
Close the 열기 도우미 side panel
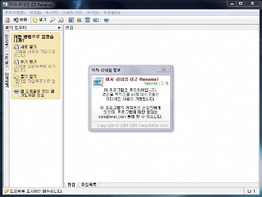click(x=59, y=28)
